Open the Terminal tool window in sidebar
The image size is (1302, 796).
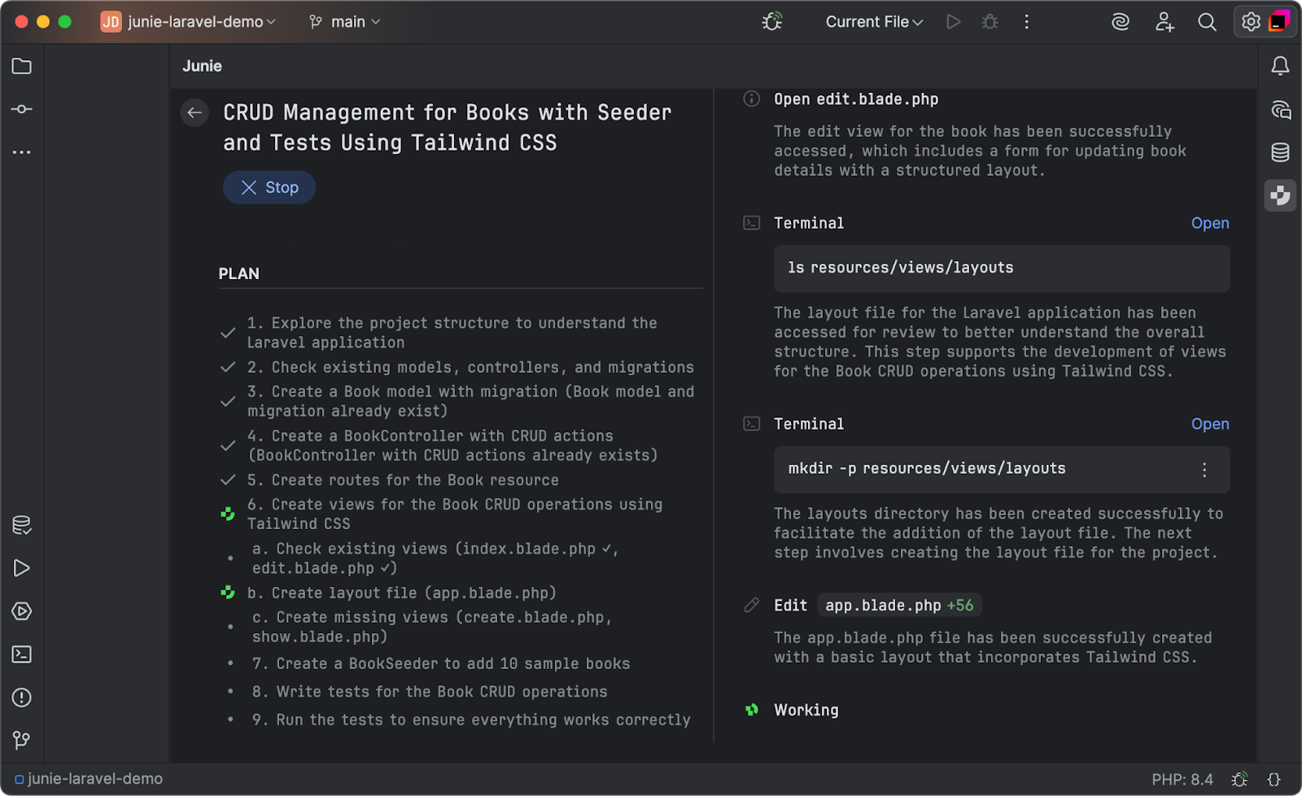coord(22,654)
